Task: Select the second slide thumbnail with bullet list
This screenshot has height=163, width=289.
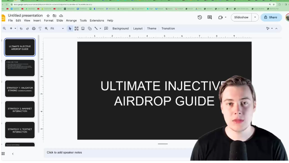Action: [x=20, y=68]
